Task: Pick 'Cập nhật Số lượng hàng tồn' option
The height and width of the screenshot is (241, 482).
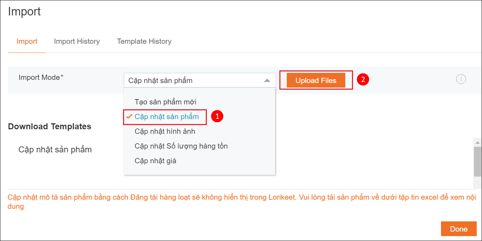Action: (181, 146)
